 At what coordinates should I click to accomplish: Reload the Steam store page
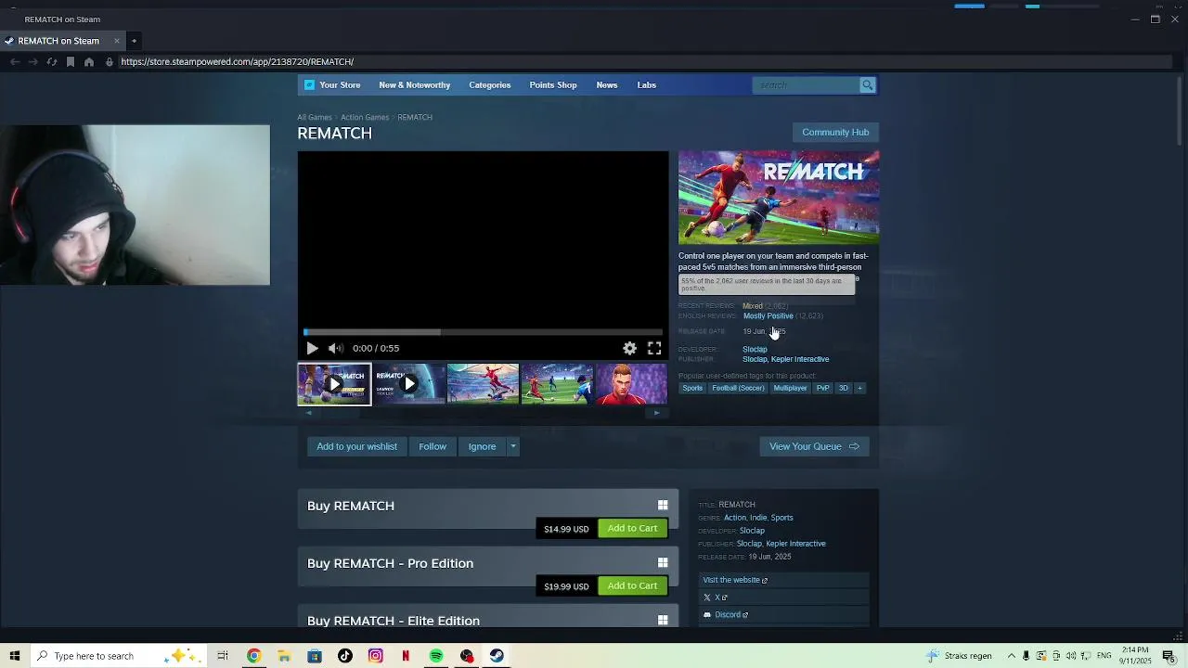(x=52, y=62)
